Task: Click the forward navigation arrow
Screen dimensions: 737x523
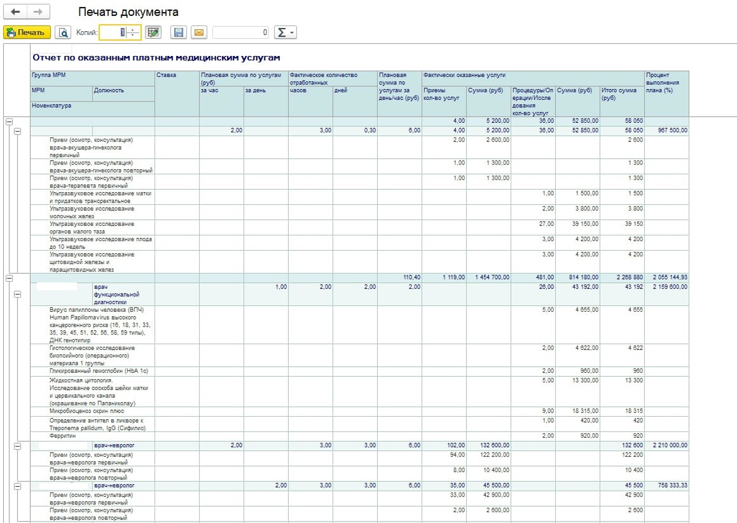Action: [x=38, y=11]
